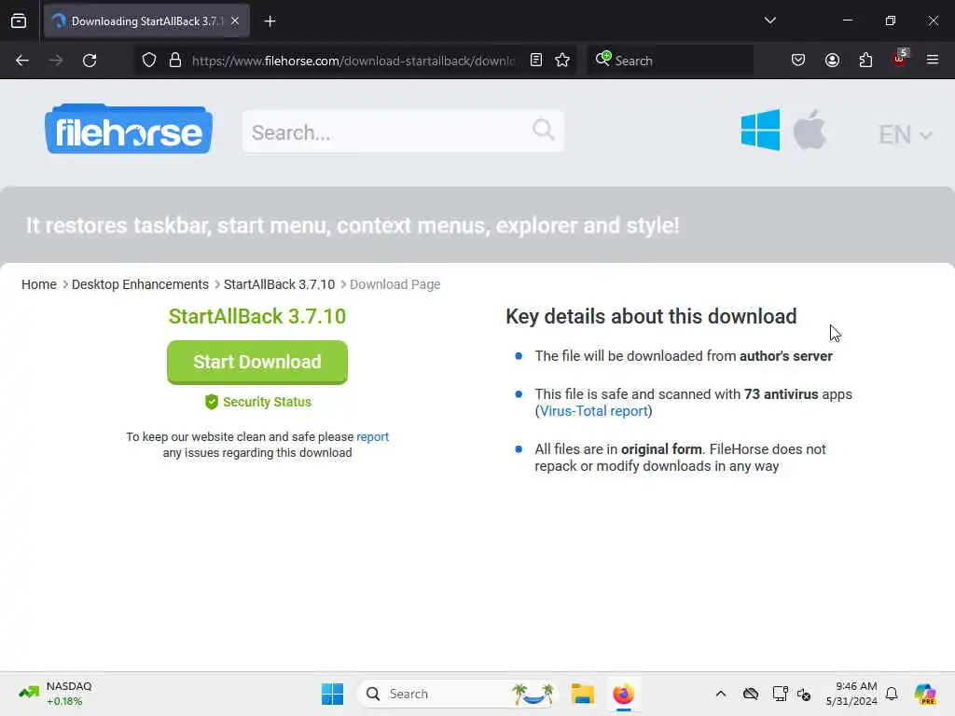The image size is (955, 716).
Task: Reload the current page
Action: click(x=90, y=61)
